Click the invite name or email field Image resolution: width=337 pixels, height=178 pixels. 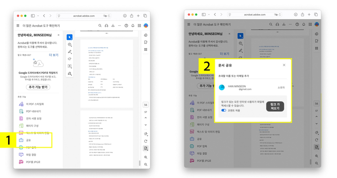coord(253,76)
